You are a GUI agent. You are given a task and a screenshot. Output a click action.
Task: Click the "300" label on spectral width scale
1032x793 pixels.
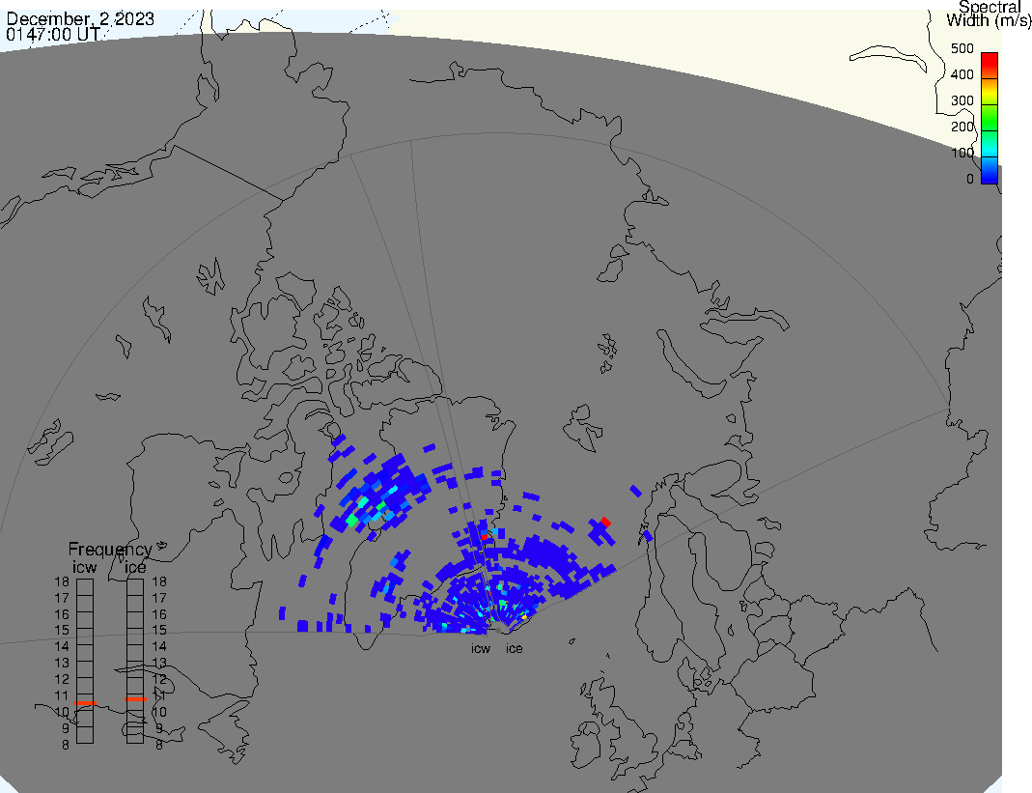point(962,100)
